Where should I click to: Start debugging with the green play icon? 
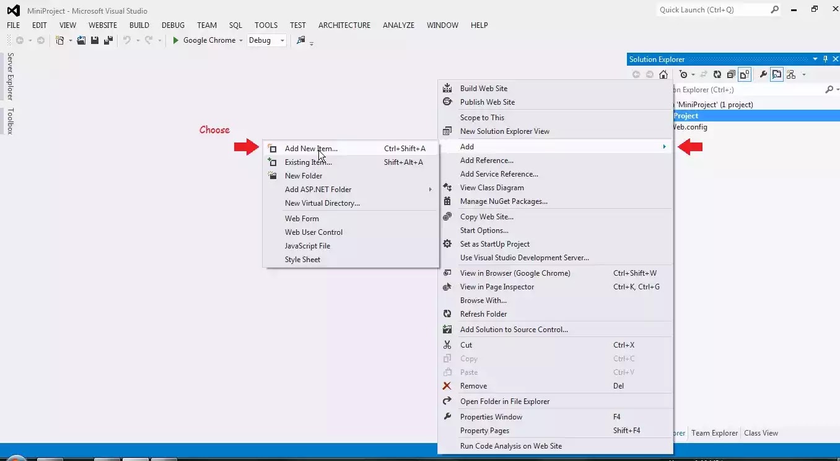coord(176,40)
